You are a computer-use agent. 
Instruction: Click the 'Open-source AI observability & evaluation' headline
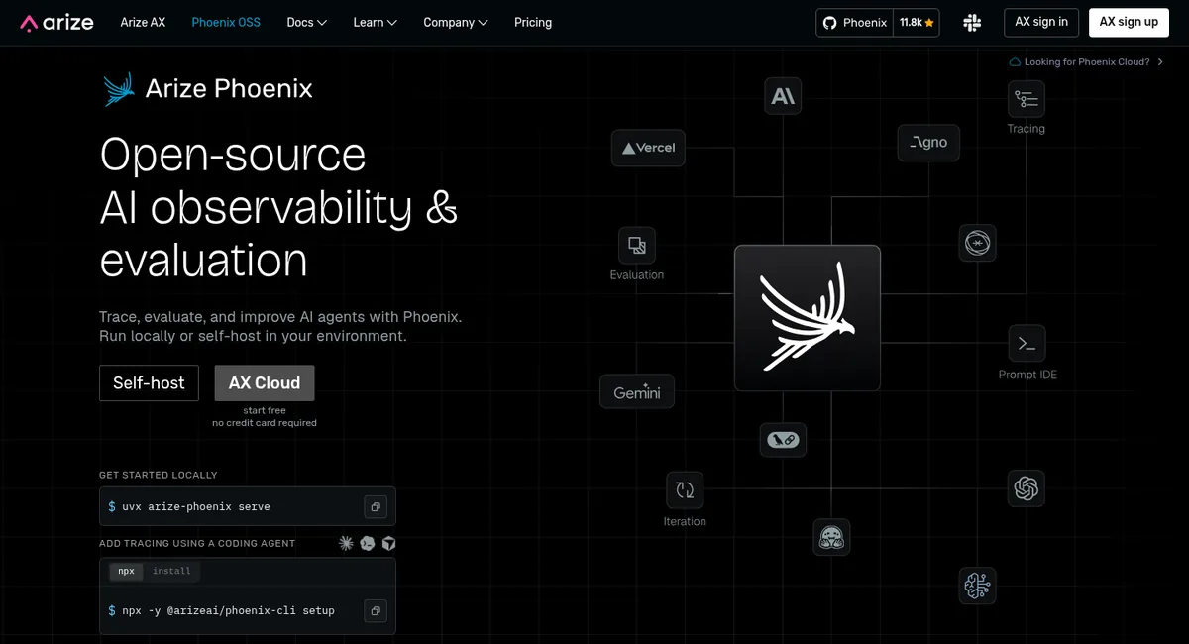pyautogui.click(x=278, y=208)
